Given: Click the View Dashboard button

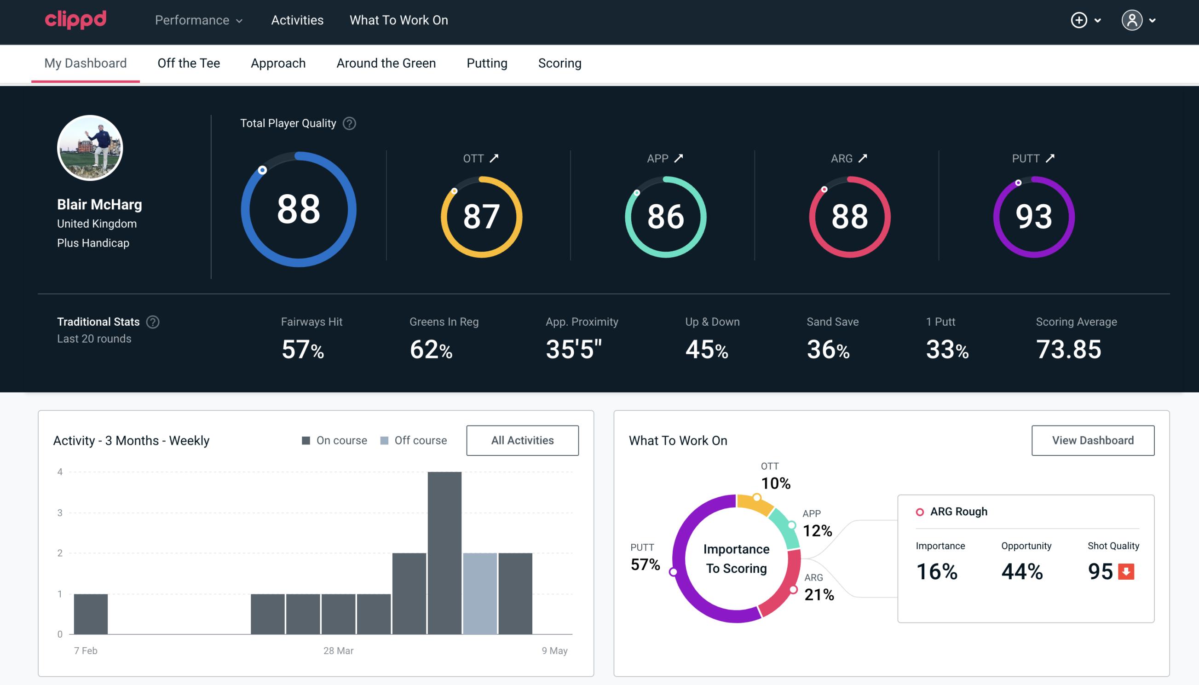Looking at the screenshot, I should click(1093, 440).
